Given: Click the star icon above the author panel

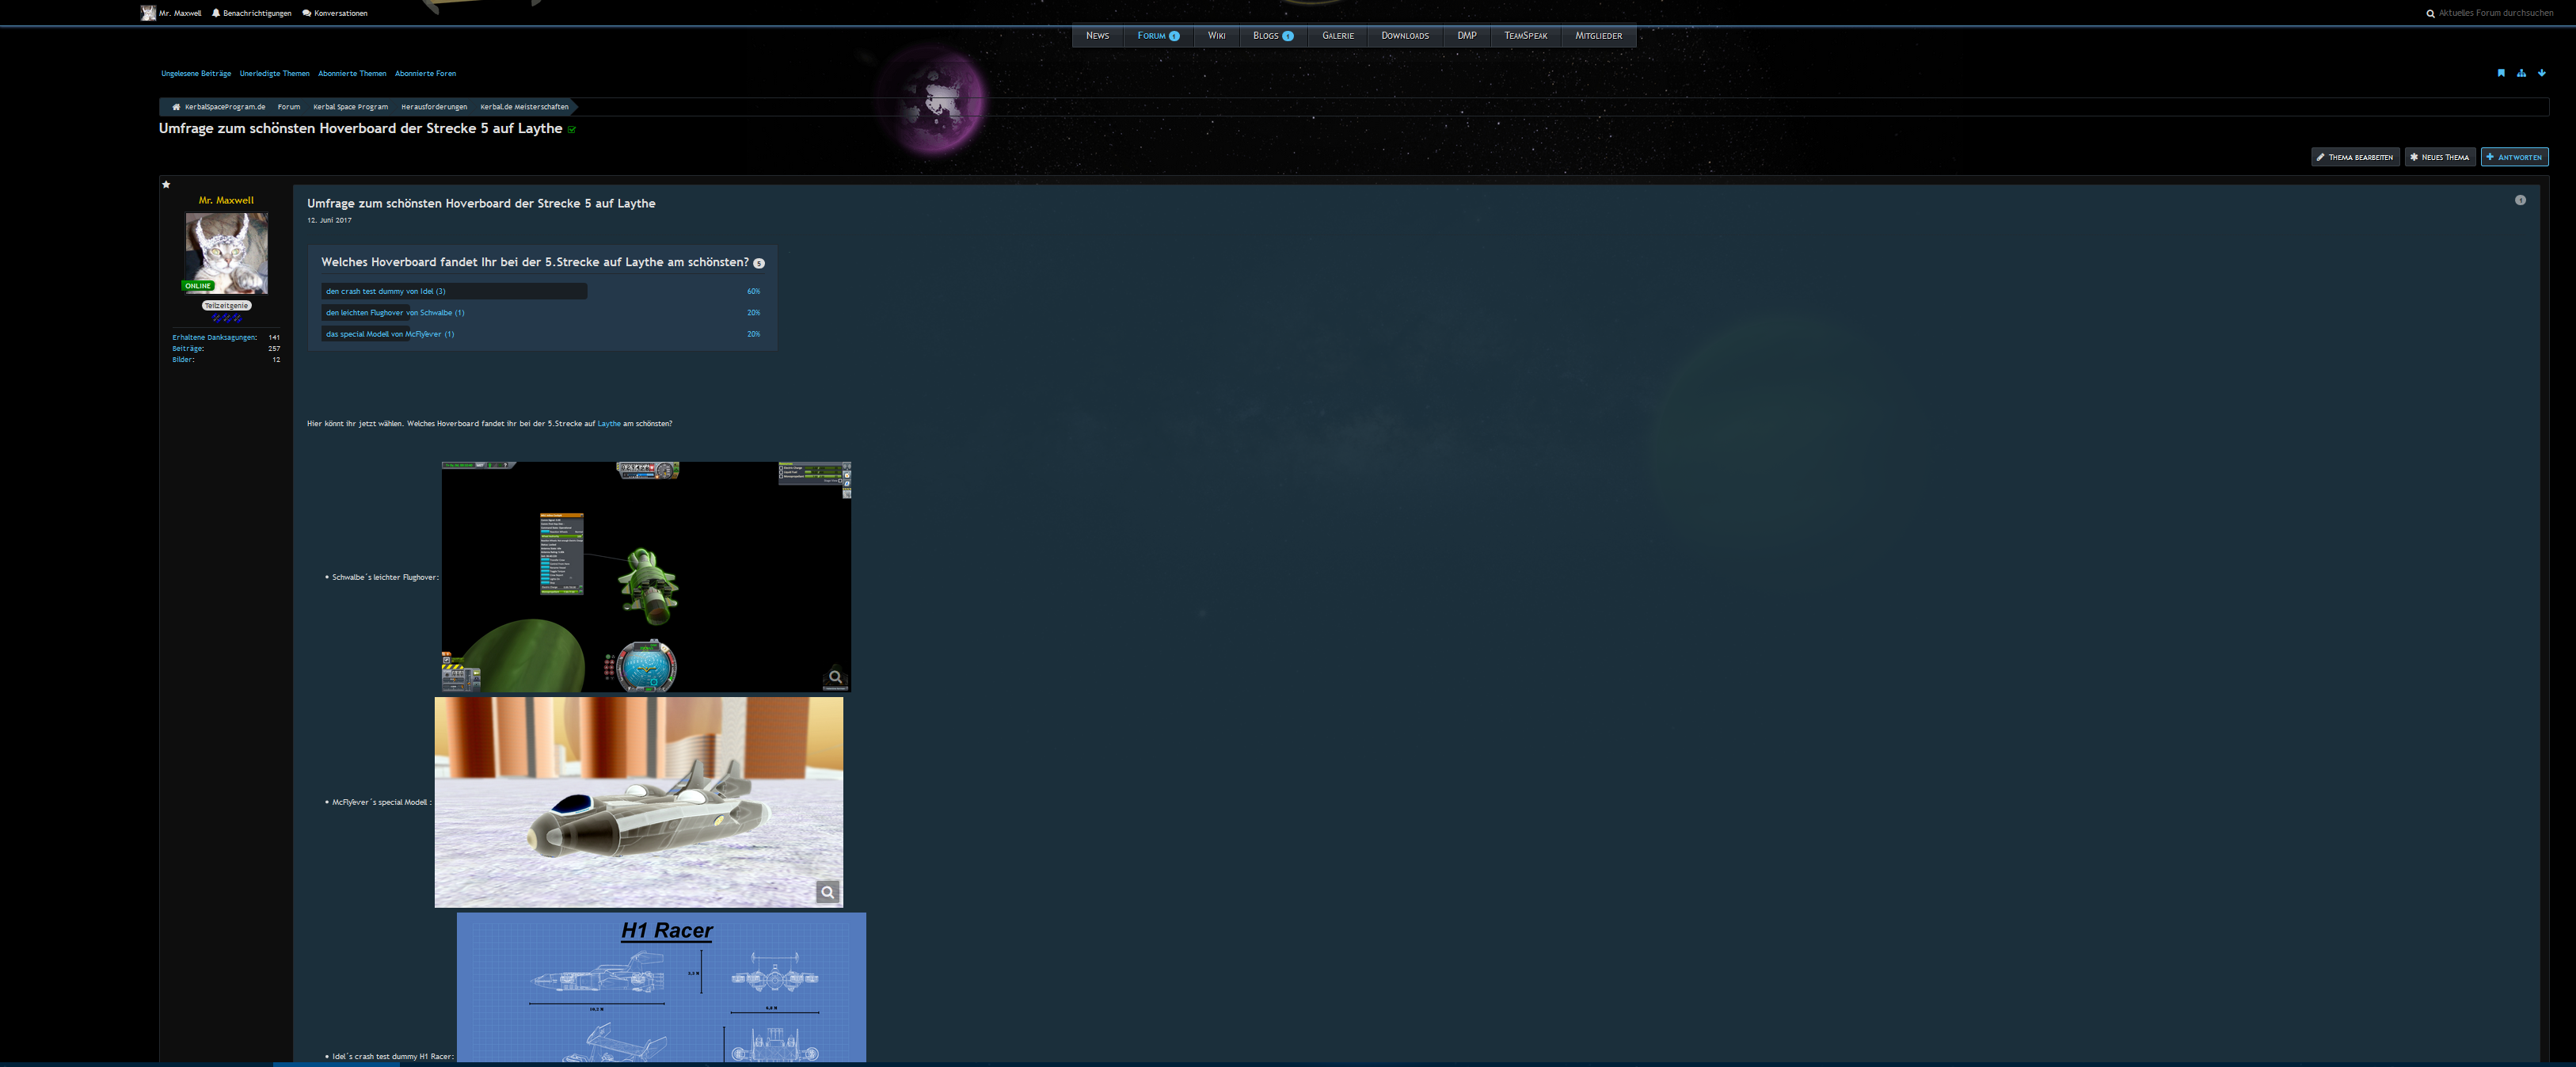Looking at the screenshot, I should 166,185.
